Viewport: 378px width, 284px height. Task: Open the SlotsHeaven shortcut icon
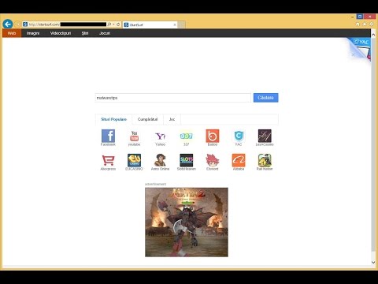(187, 160)
